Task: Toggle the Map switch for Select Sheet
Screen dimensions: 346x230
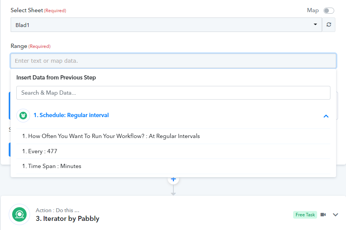Action: 329,11
